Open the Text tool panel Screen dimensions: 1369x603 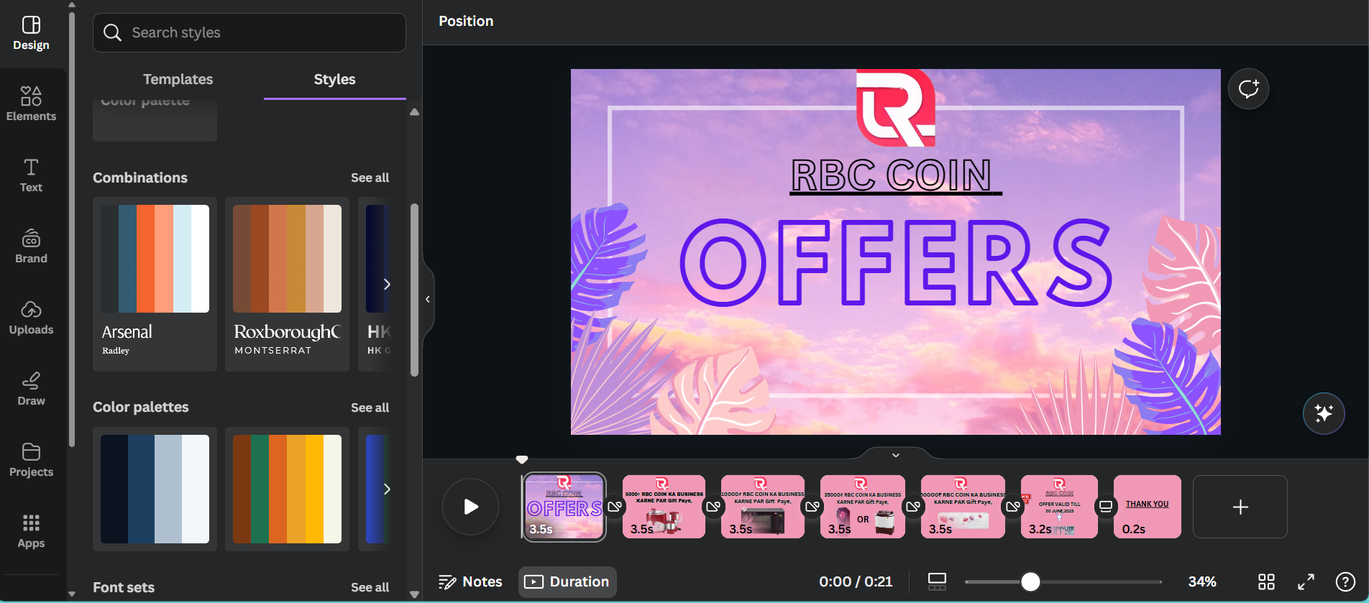click(31, 175)
